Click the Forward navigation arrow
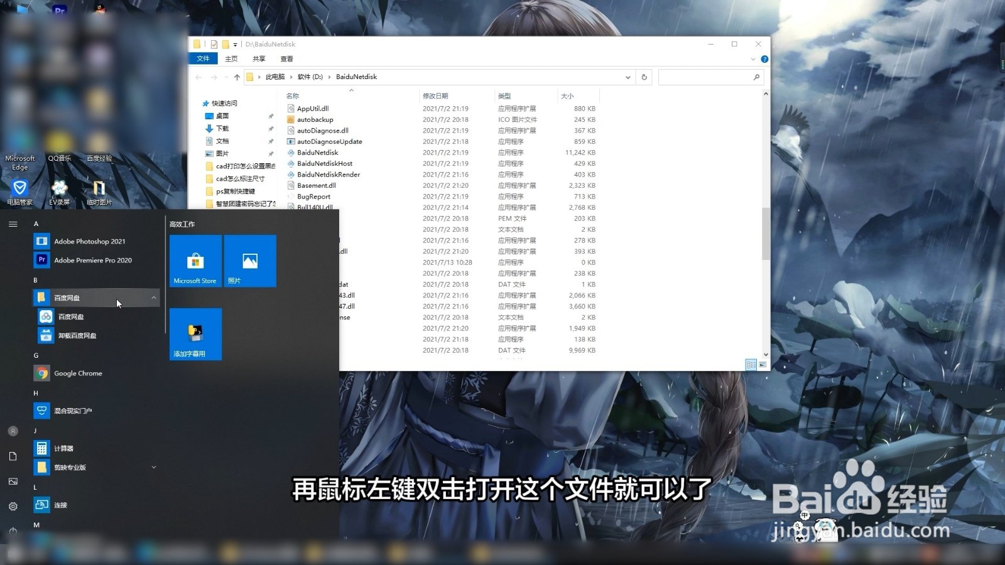Image resolution: width=1005 pixels, height=565 pixels. click(x=214, y=77)
